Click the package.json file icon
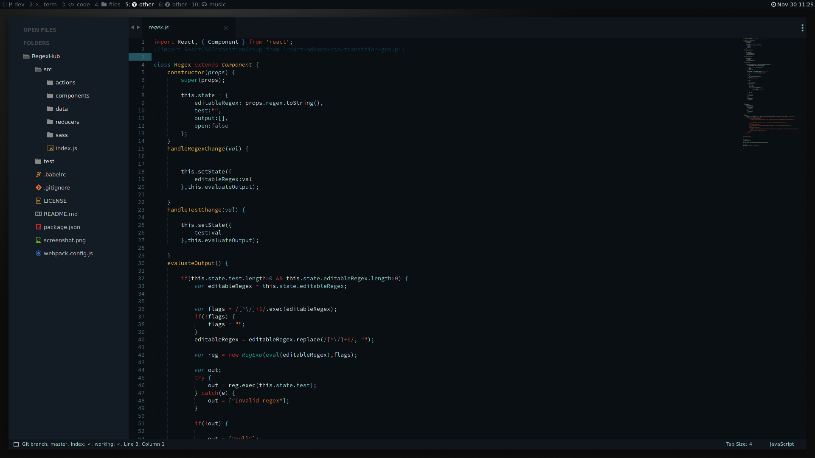 click(38, 227)
